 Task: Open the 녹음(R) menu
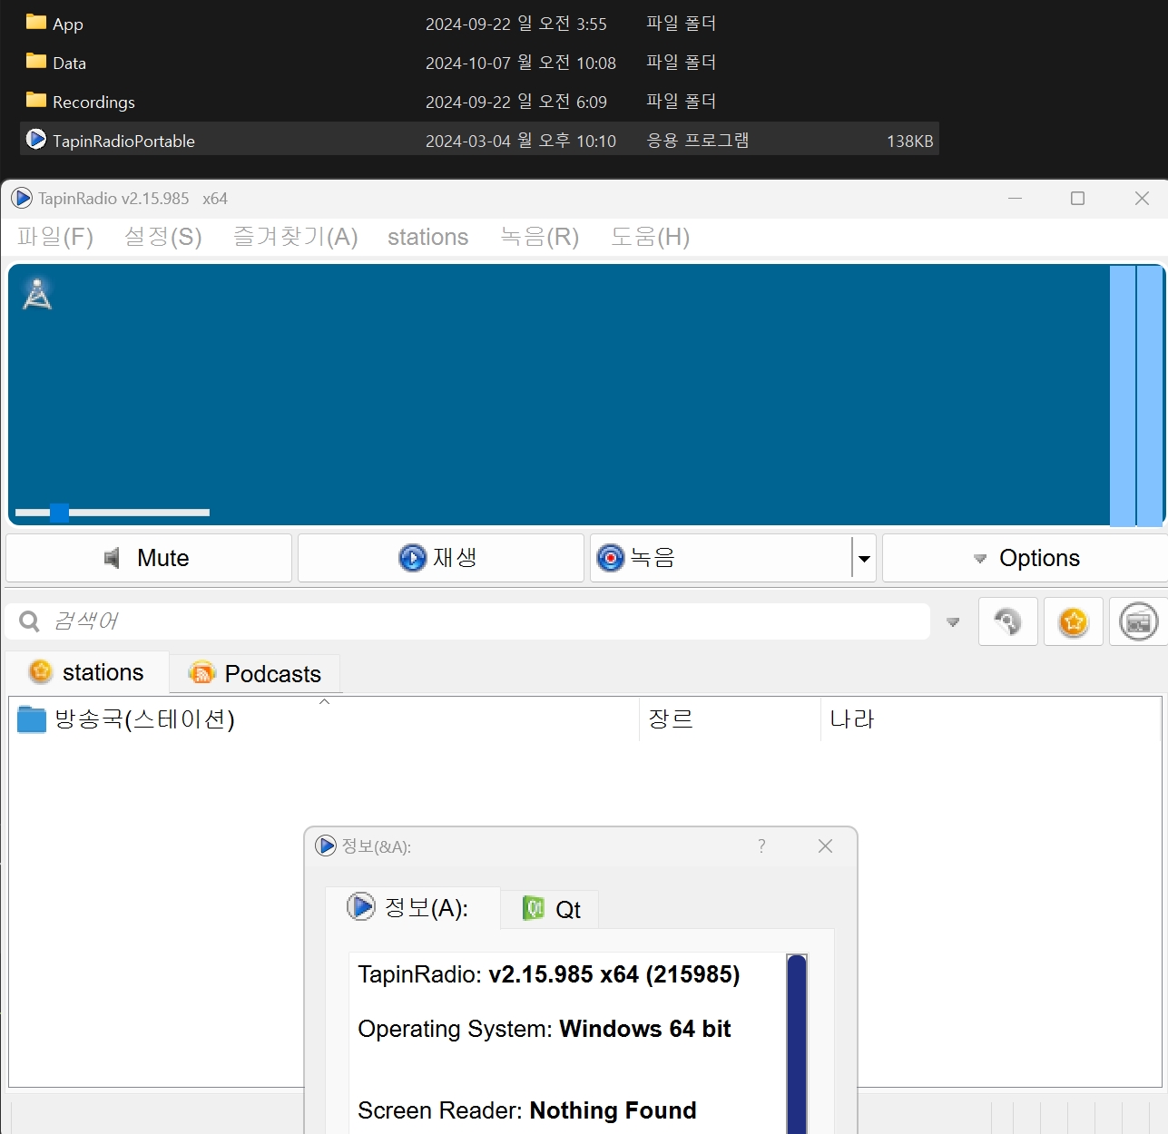pos(540,237)
